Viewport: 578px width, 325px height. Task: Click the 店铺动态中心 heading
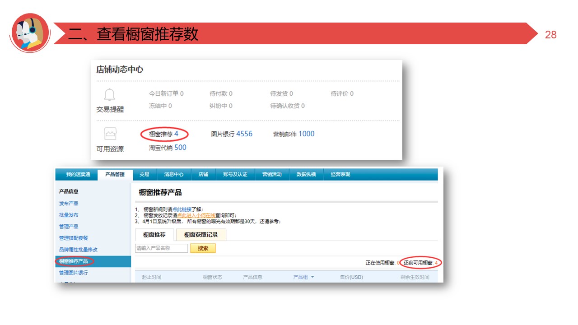tap(120, 70)
